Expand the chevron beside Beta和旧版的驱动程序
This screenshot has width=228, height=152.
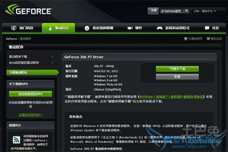tap(52, 63)
